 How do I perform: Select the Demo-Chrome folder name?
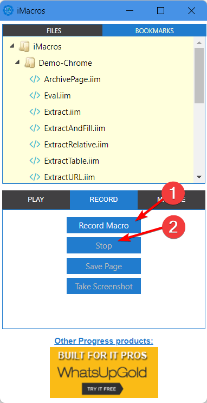pos(66,63)
